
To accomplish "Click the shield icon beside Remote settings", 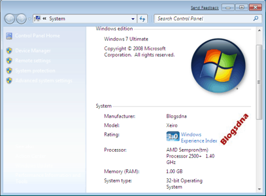I will coord(9,61).
